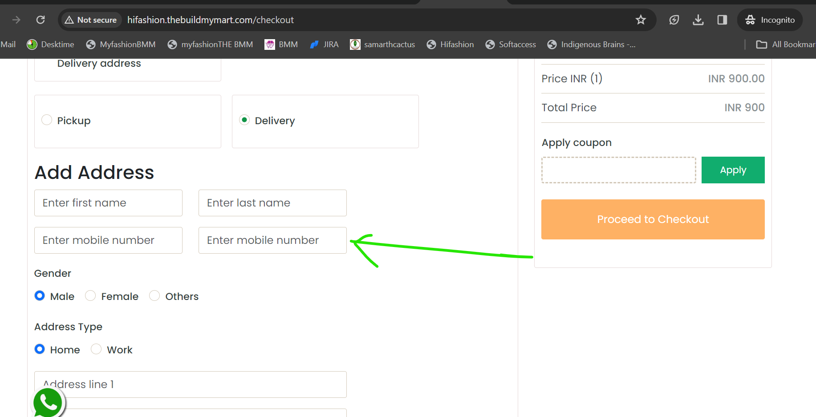Focus the right Enter mobile number field
Image resolution: width=816 pixels, height=417 pixels.
272,240
